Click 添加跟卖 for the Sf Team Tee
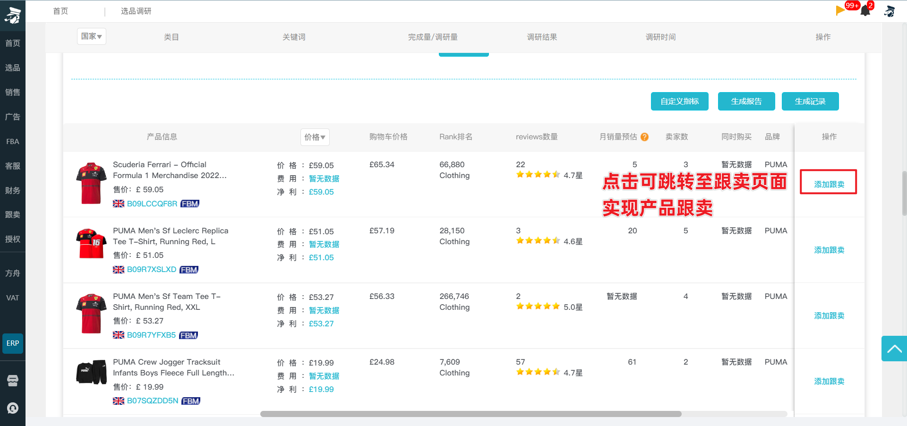The image size is (907, 426). pyautogui.click(x=829, y=315)
